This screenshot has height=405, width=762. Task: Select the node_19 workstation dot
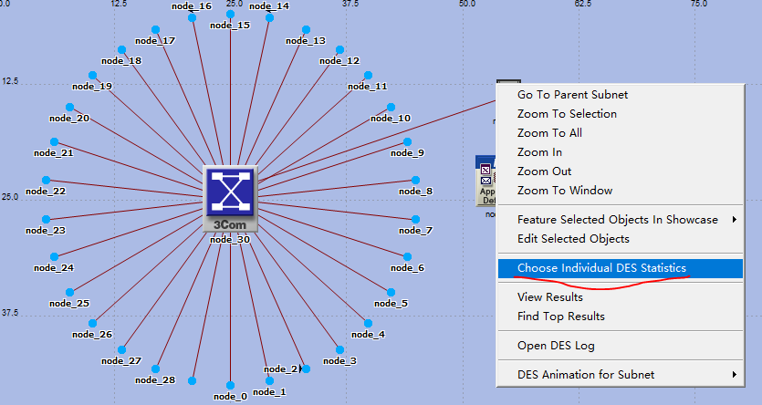(x=93, y=76)
